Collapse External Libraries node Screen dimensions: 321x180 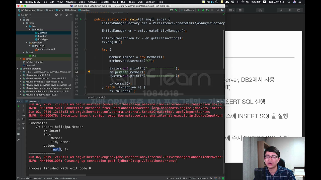point(17,68)
